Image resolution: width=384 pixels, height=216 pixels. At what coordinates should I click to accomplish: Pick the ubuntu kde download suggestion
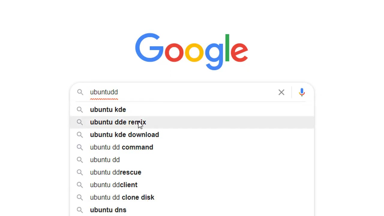click(x=192, y=135)
